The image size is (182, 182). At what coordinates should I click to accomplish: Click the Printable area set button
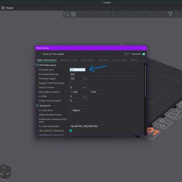[x=77, y=70]
